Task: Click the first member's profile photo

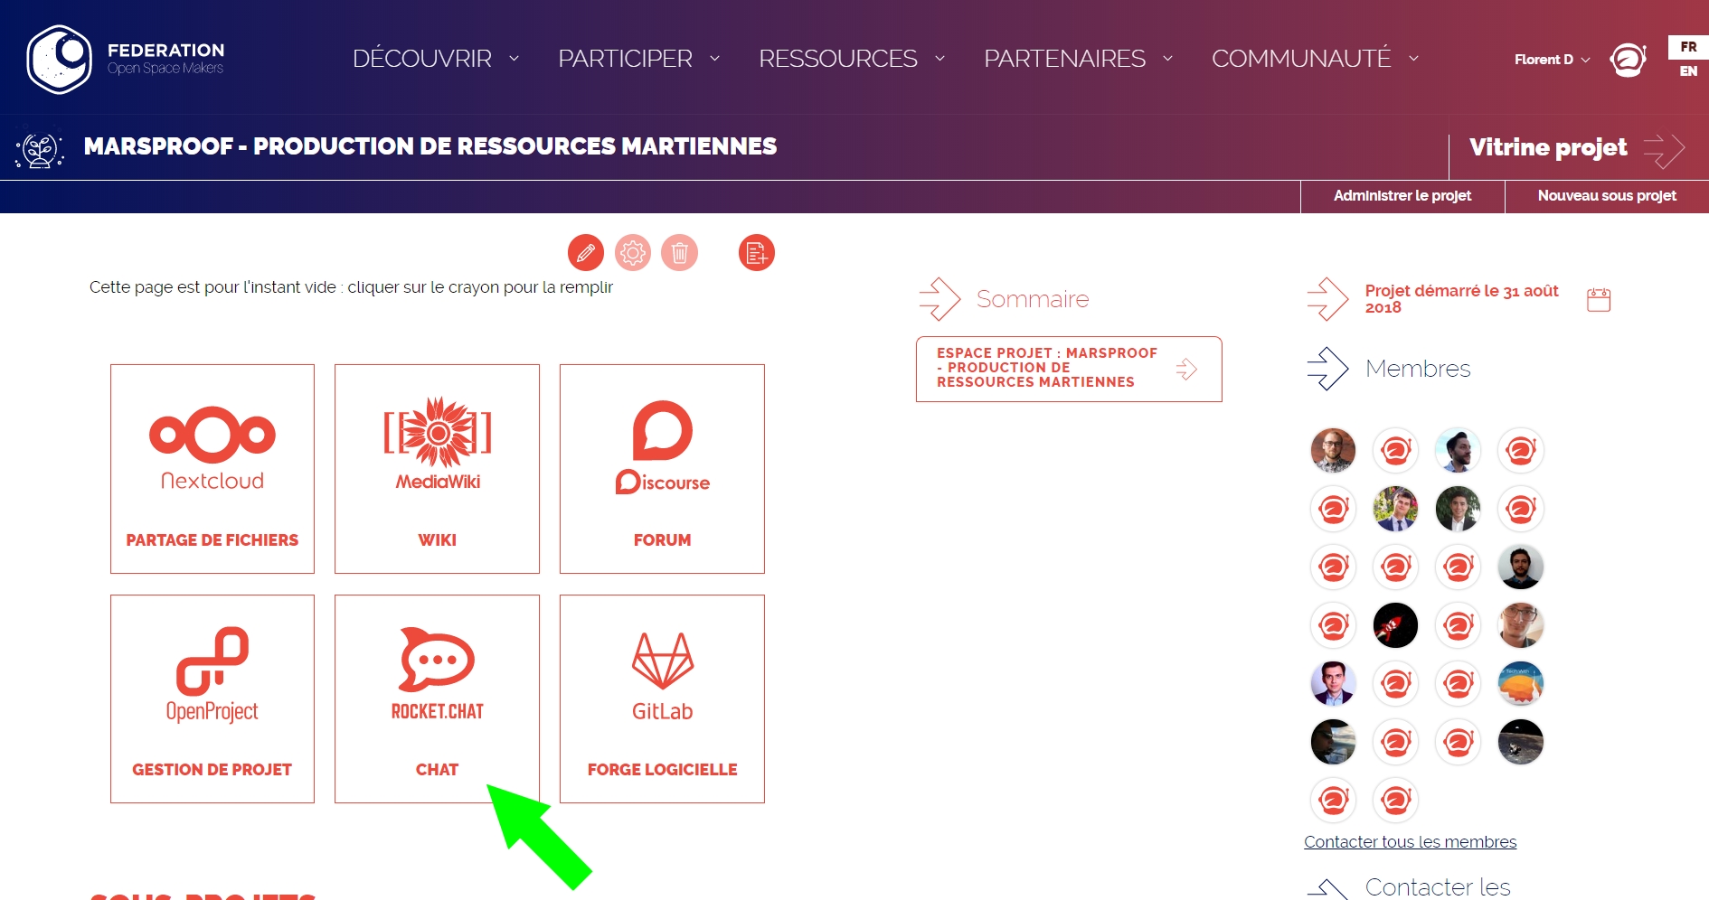Action: 1333,450
